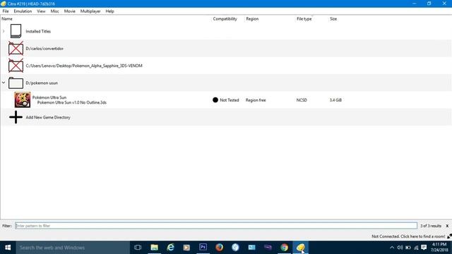Click the Pokemon_Alpha_Sapphire_3DS-VENOM directory path
This screenshot has height=254, width=452.
tap(84, 66)
